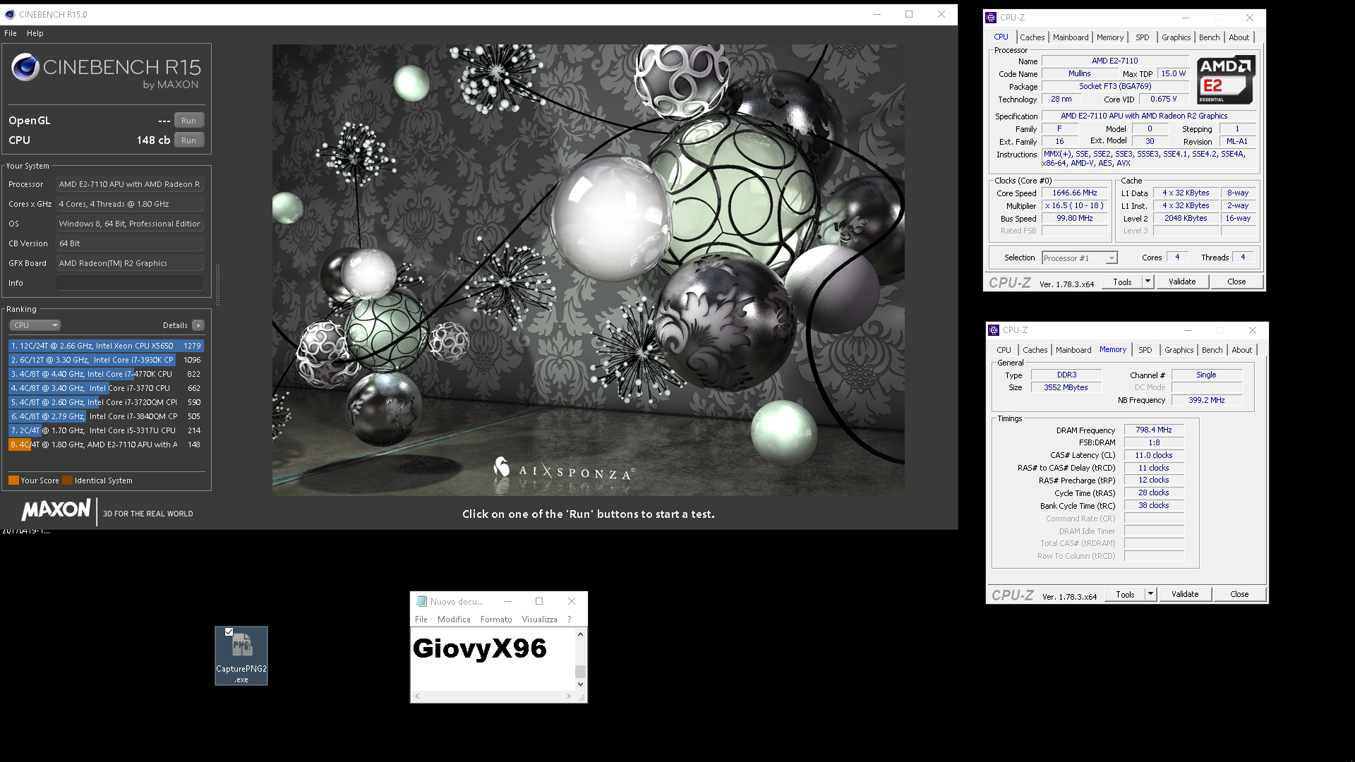This screenshot has width=1355, height=762.
Task: Click Tools button in bottom CPU-Z window
Action: click(1125, 594)
